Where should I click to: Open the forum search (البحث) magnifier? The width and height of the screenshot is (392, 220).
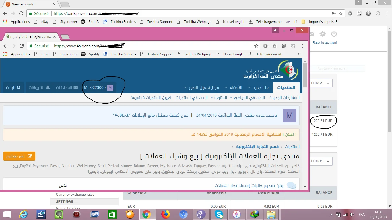tap(13, 87)
